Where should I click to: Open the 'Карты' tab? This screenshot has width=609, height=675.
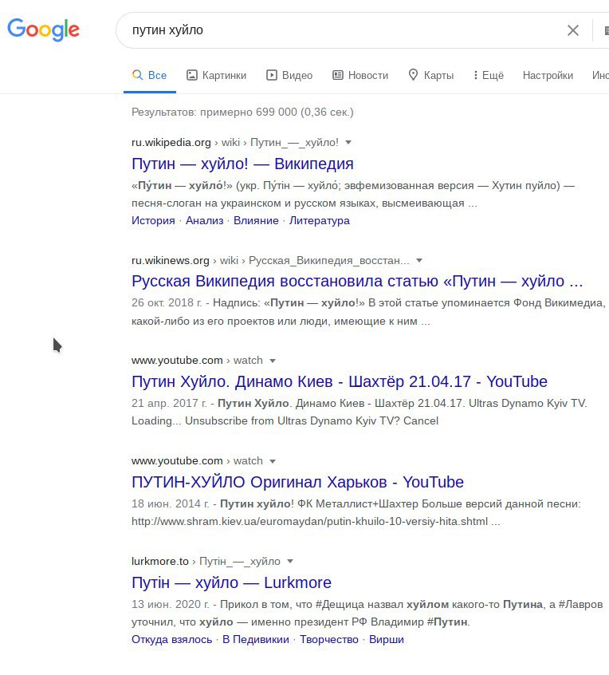click(x=431, y=75)
